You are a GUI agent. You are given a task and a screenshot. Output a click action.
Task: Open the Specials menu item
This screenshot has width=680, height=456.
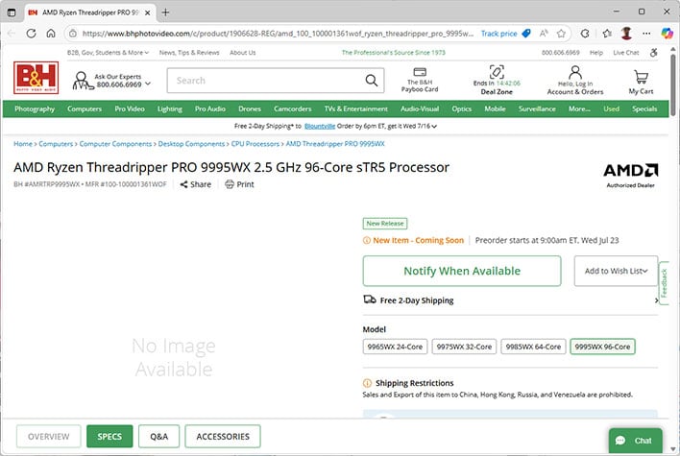pos(644,108)
